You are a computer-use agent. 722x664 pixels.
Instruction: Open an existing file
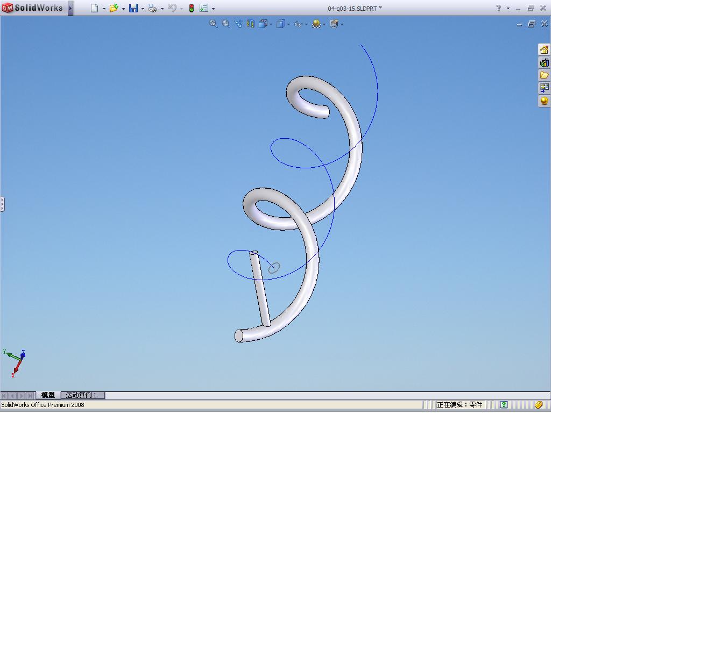(114, 8)
